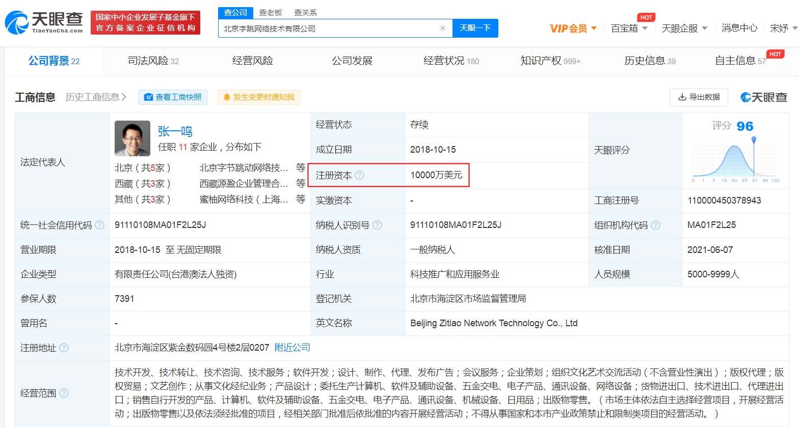Open the 经营风险 tab
The width and height of the screenshot is (799, 428).
click(253, 61)
